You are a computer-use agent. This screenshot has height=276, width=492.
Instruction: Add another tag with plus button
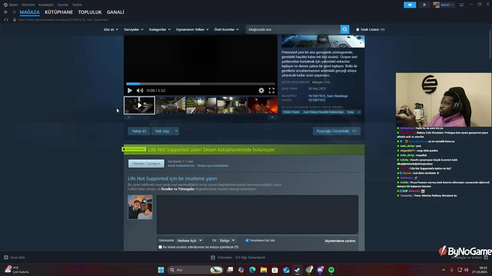coord(359,112)
